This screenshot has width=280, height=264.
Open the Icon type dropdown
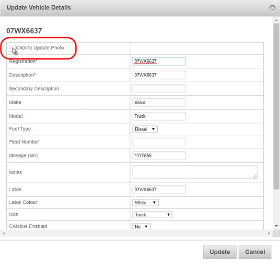pos(152,215)
